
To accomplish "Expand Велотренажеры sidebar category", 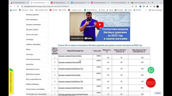I will pyautogui.click(x=48, y=19).
